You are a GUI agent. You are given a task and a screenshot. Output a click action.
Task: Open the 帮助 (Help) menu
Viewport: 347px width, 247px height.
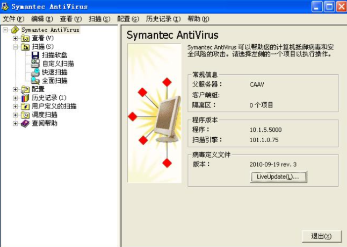[x=198, y=19]
